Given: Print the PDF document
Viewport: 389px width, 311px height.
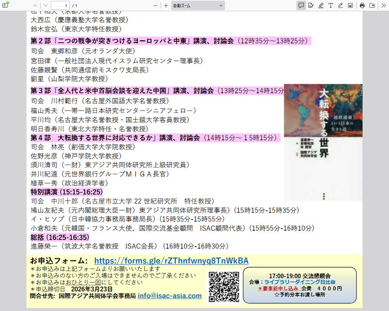Looking at the screenshot, I should point(362,5).
